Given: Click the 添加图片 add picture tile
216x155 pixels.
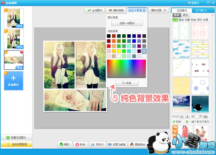Looking at the screenshot, I should pos(14,81).
